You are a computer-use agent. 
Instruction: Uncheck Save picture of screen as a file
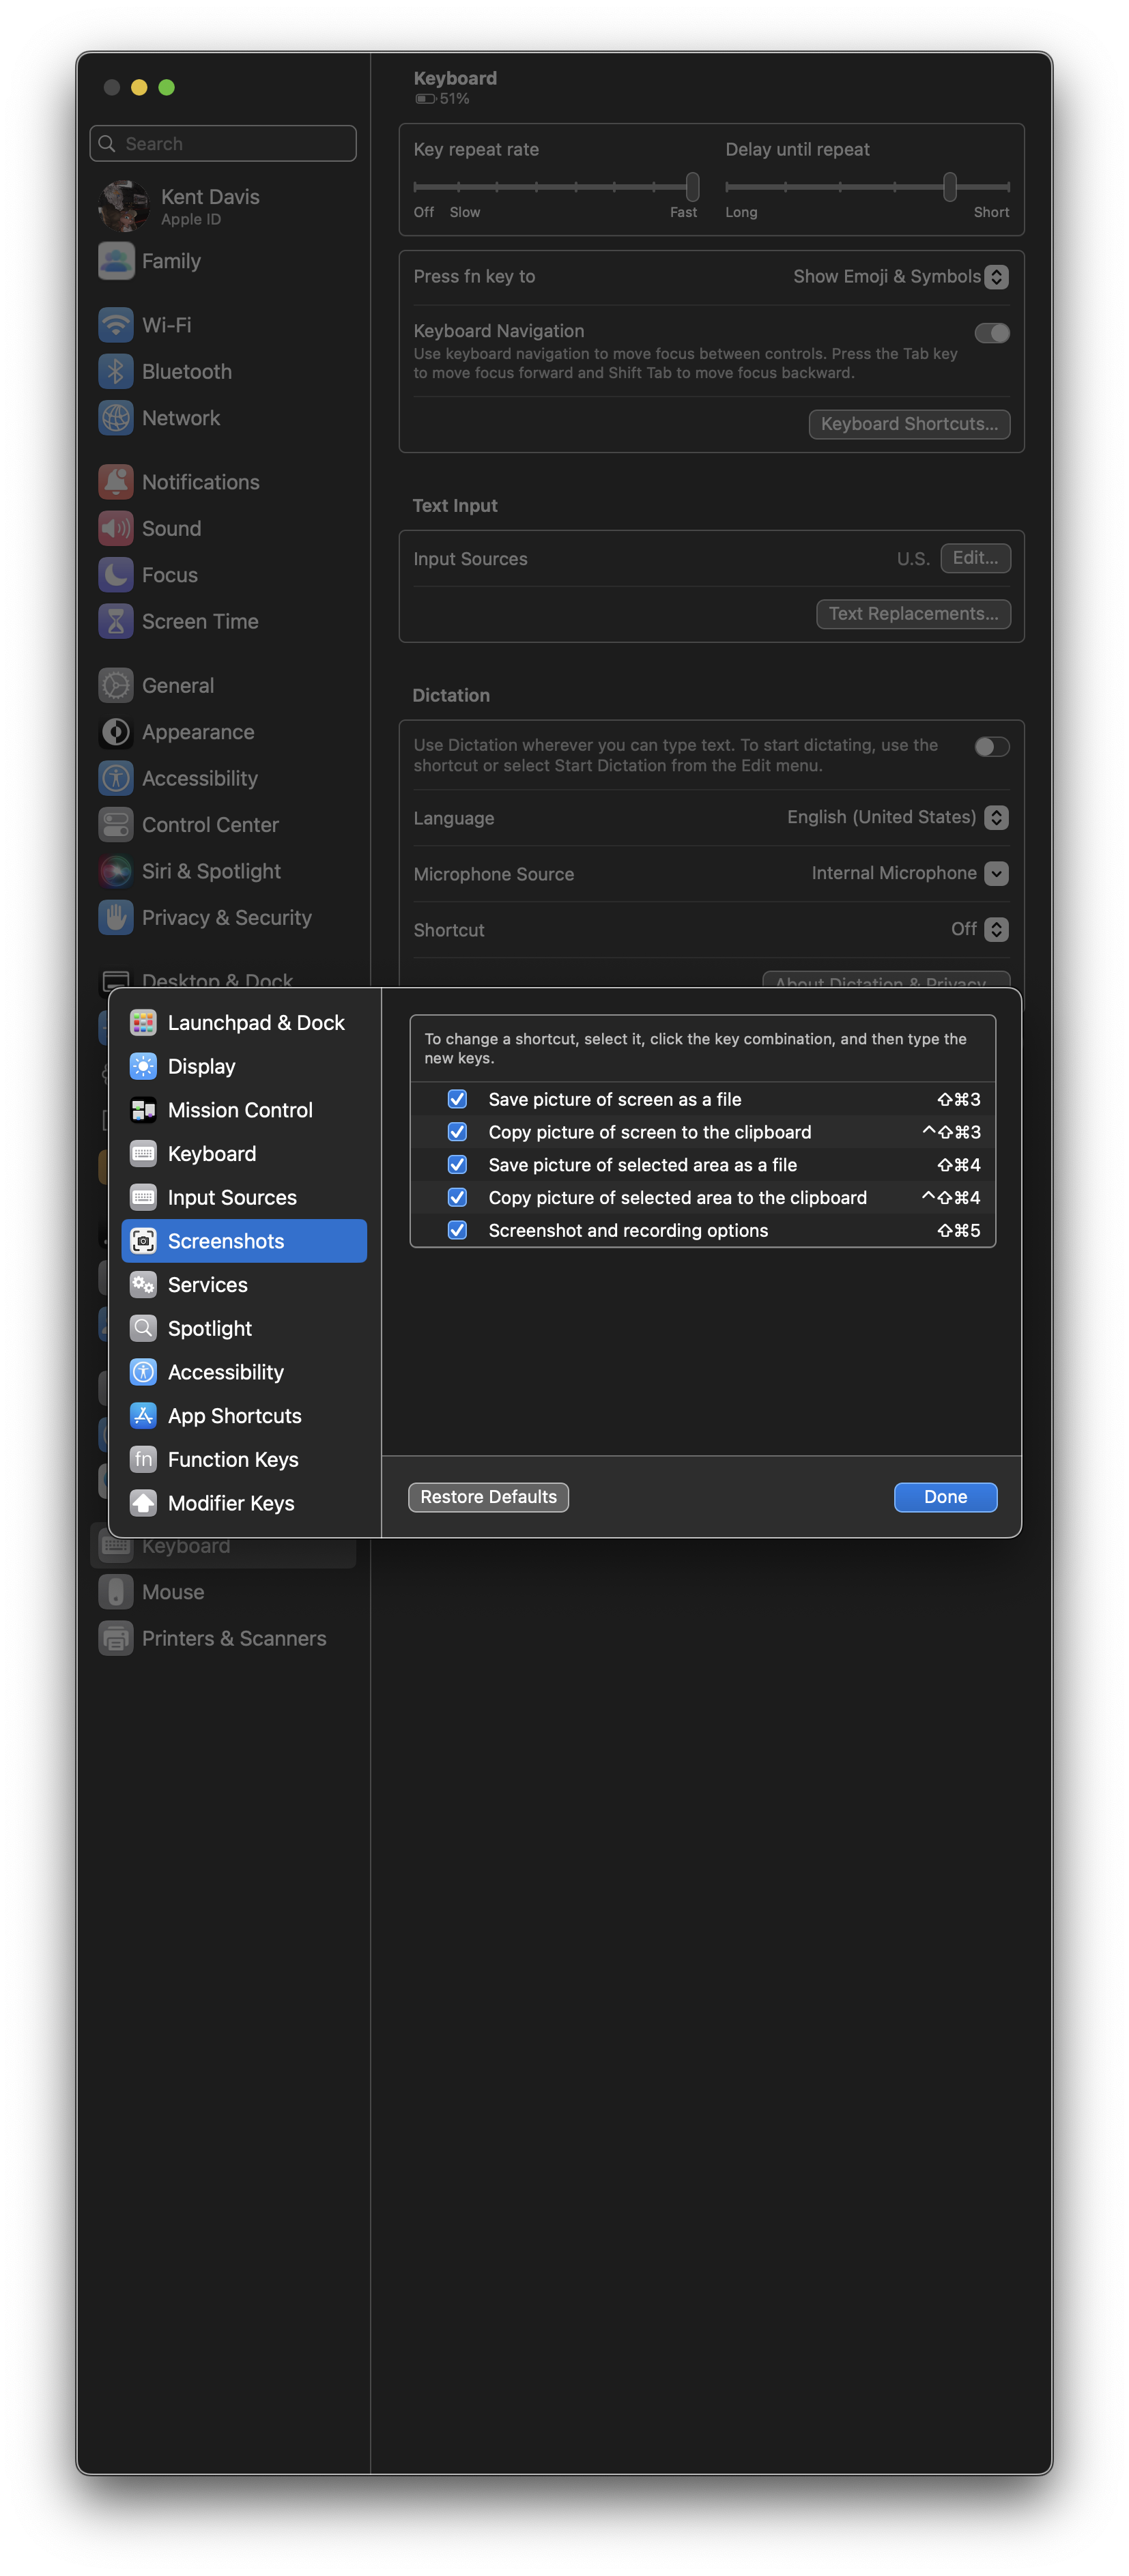[457, 1098]
